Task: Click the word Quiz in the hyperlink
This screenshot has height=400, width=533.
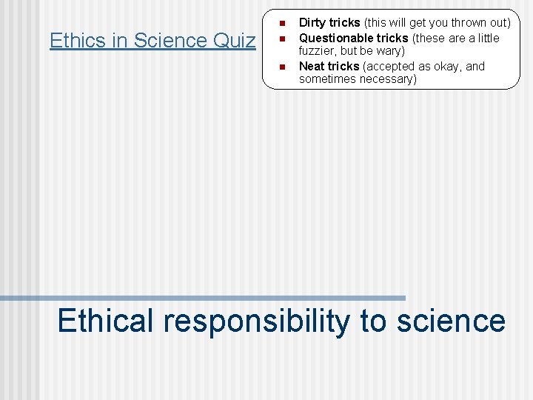Action: (234, 40)
